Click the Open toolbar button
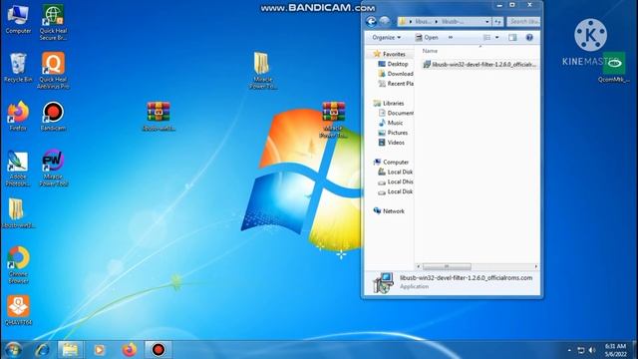638x359 pixels. point(427,38)
